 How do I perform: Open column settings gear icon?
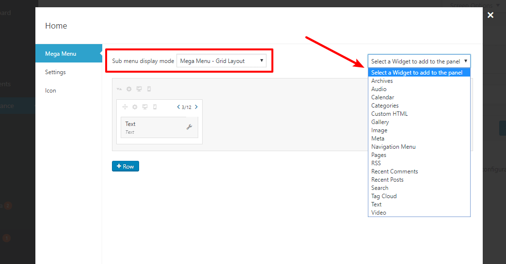click(x=135, y=107)
